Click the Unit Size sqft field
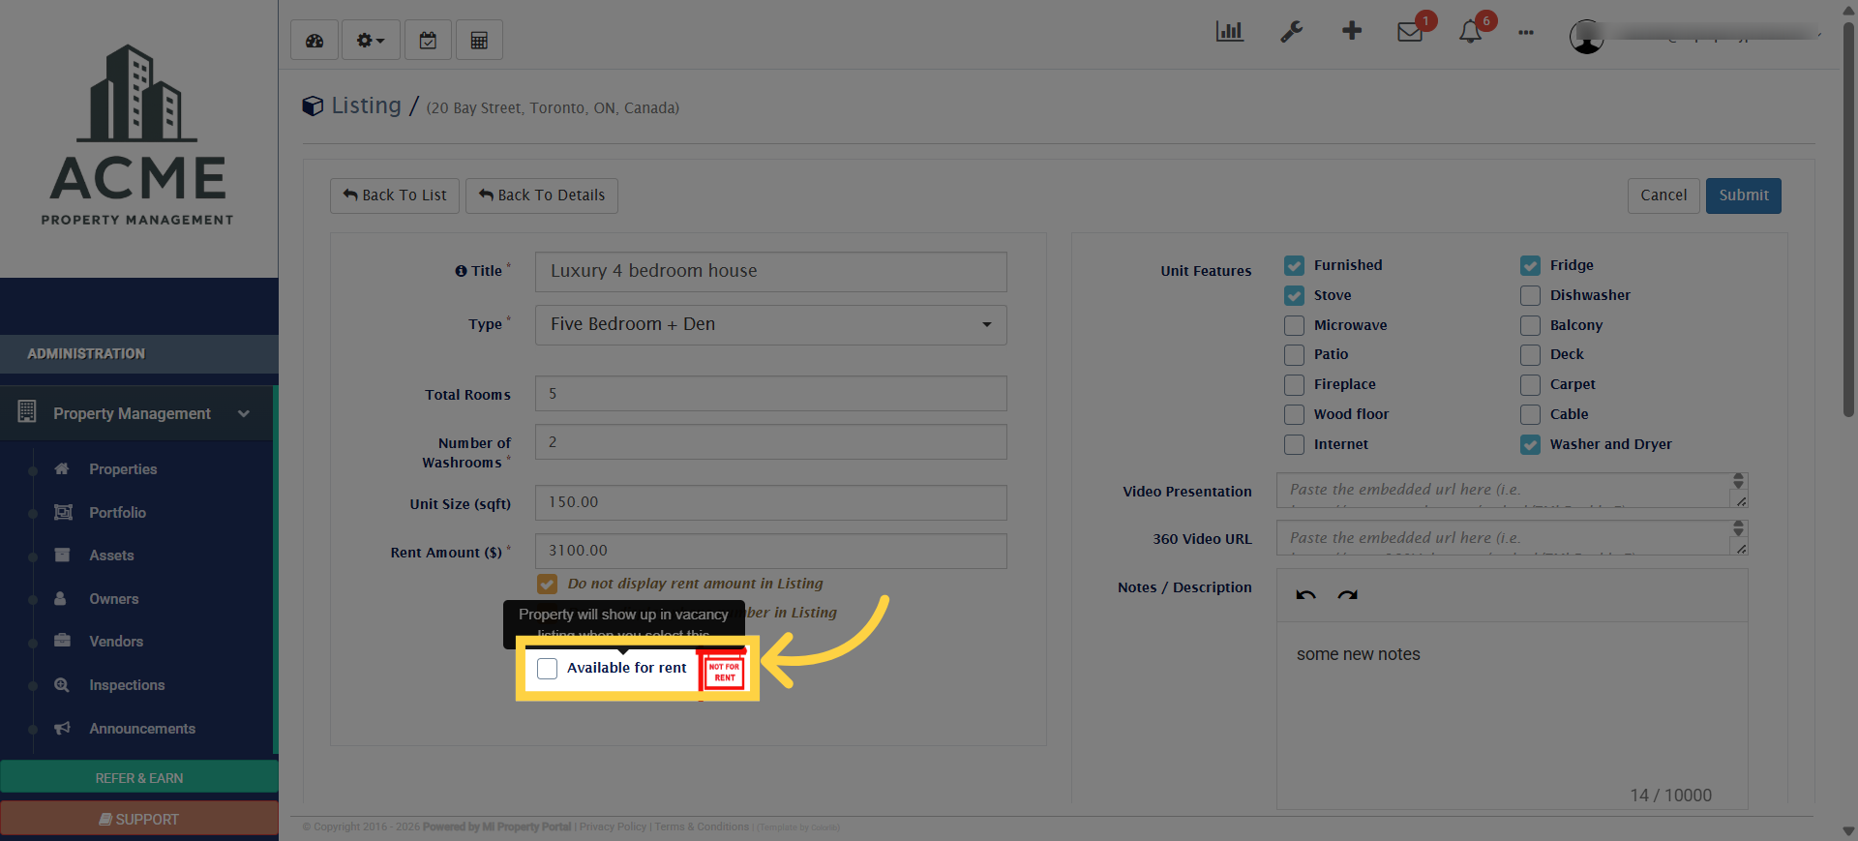This screenshot has width=1858, height=841. click(770, 502)
